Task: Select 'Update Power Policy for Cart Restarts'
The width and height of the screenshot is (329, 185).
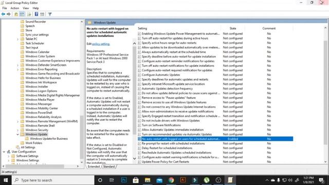Action: [x=166, y=162]
